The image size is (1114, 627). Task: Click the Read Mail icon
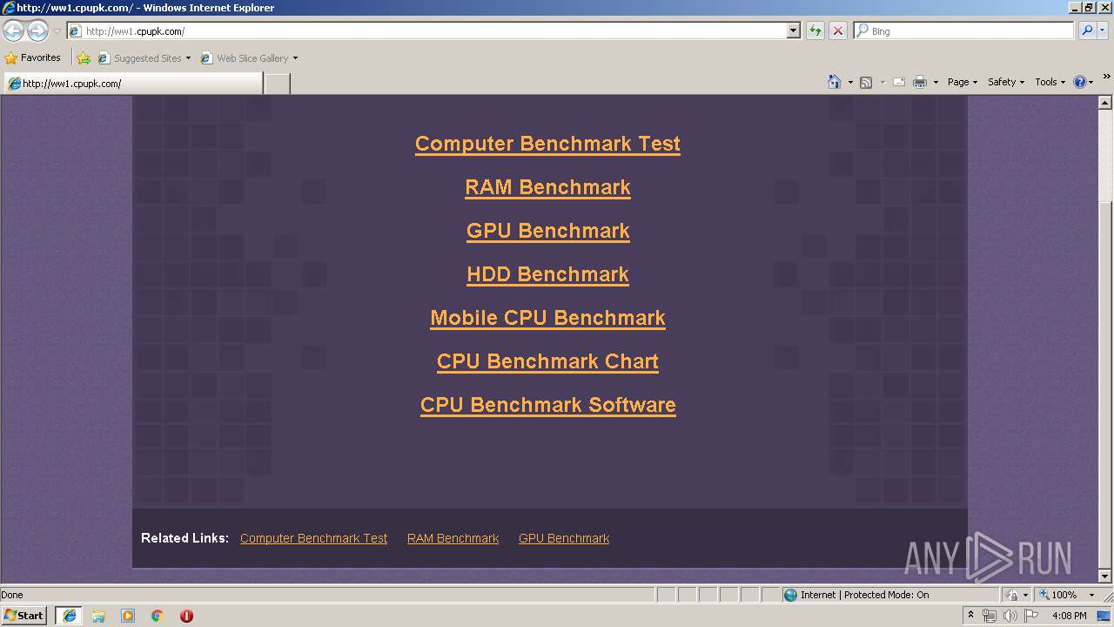[x=898, y=82]
